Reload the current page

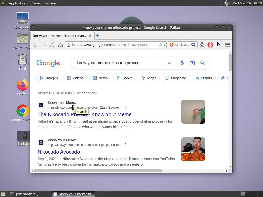(52, 45)
